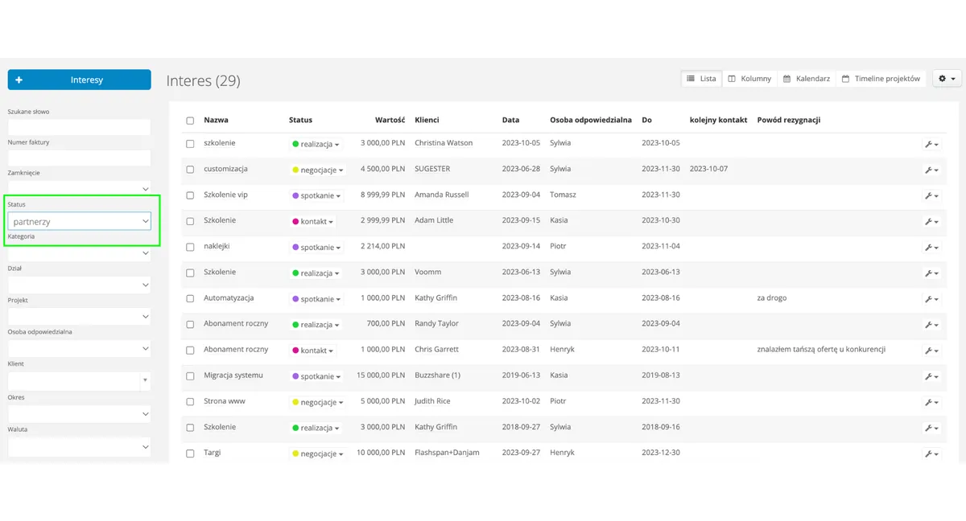Click the plus icon on Interesy button

(x=19, y=80)
